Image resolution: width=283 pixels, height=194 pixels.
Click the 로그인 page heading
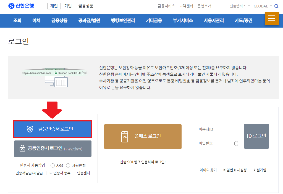19,41
